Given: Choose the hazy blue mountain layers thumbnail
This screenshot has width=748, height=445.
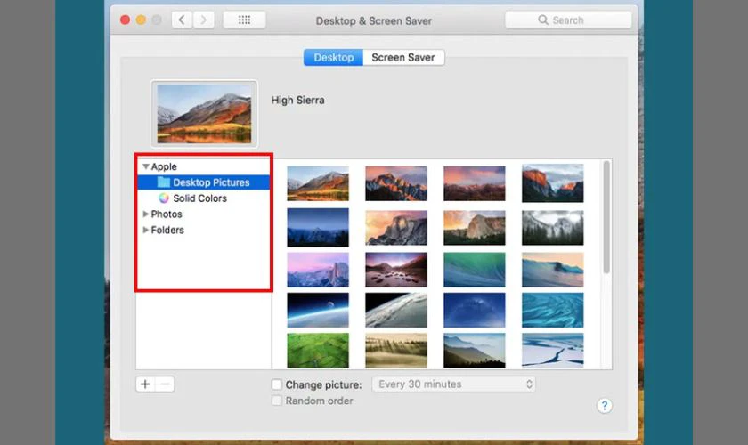Looking at the screenshot, I should (x=474, y=351).
